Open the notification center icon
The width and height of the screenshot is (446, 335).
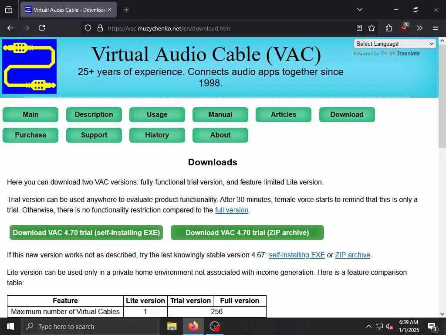point(432,326)
